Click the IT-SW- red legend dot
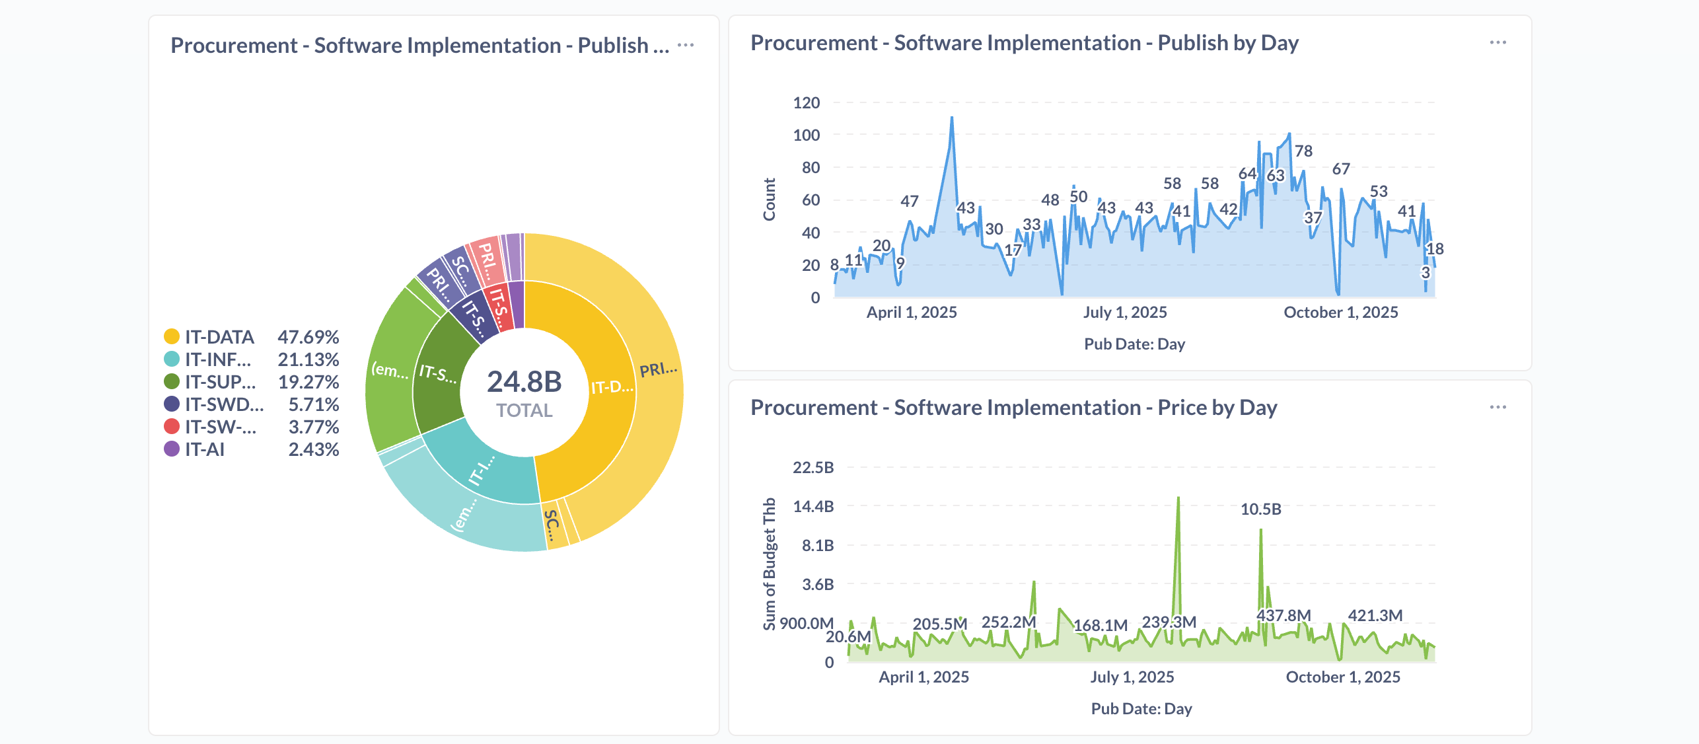1699x744 pixels. pyautogui.click(x=172, y=427)
